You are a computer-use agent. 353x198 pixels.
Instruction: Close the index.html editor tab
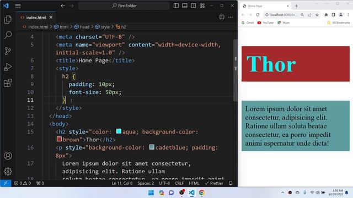coord(51,17)
